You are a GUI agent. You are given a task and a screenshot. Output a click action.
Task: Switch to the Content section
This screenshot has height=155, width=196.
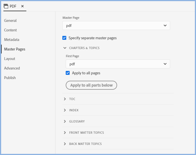tap(10, 30)
